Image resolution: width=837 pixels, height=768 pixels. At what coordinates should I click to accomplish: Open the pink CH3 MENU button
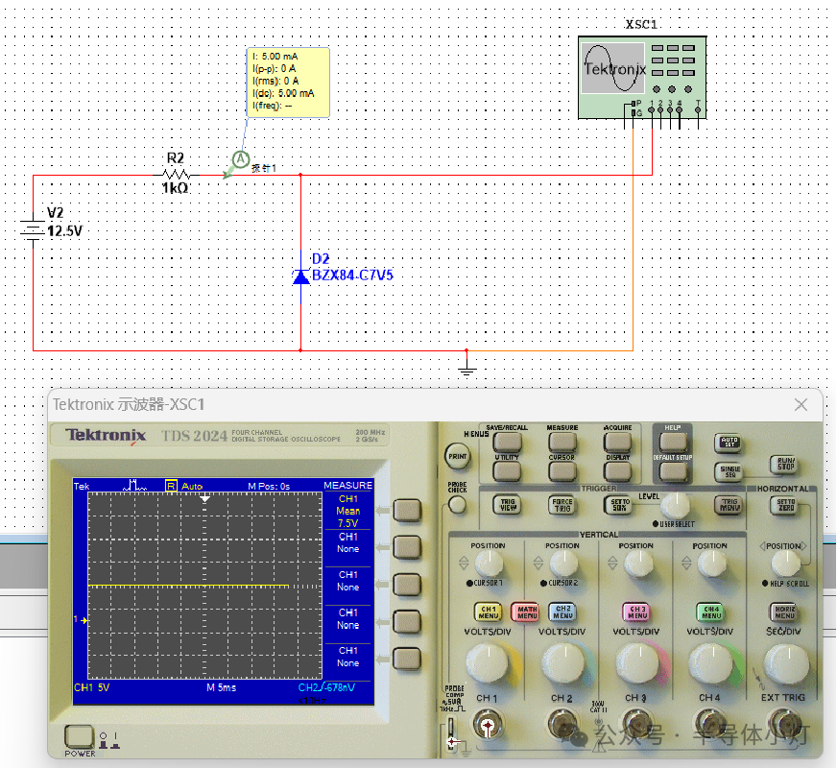pyautogui.click(x=636, y=612)
